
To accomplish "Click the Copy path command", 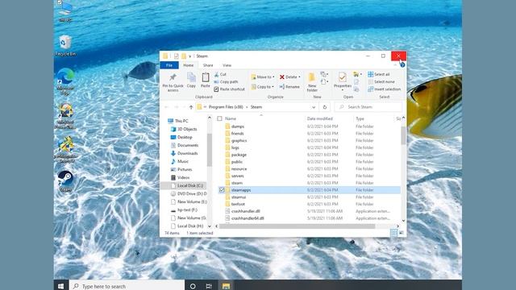I will (x=226, y=81).
